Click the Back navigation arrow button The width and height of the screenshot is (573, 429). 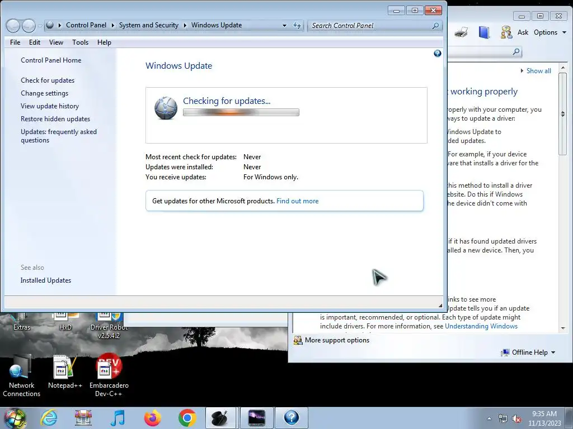[x=13, y=26]
